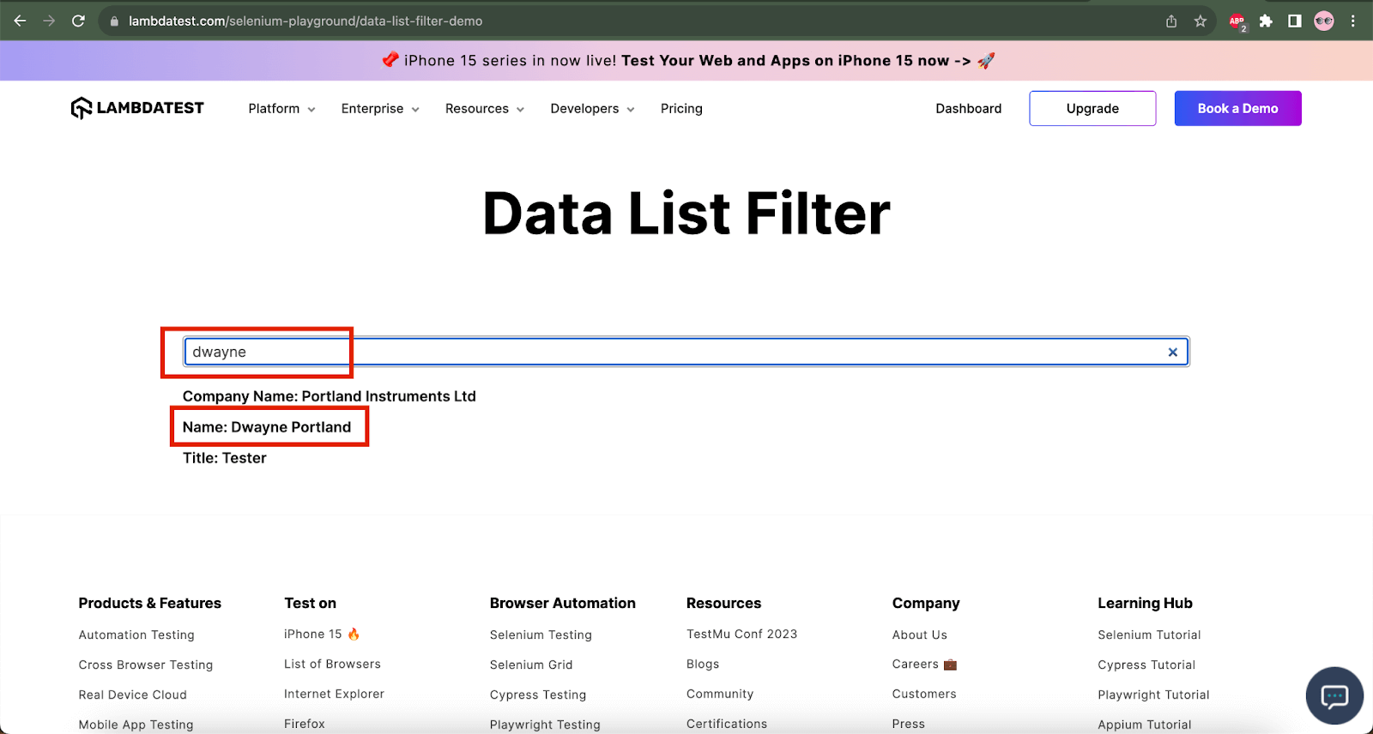This screenshot has width=1373, height=734.
Task: Click the Upgrade button
Action: click(1092, 109)
